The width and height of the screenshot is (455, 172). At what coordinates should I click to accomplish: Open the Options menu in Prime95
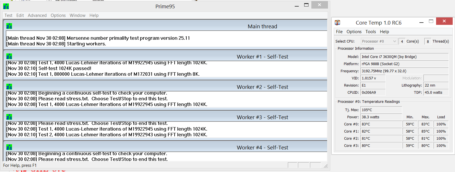tap(58, 15)
